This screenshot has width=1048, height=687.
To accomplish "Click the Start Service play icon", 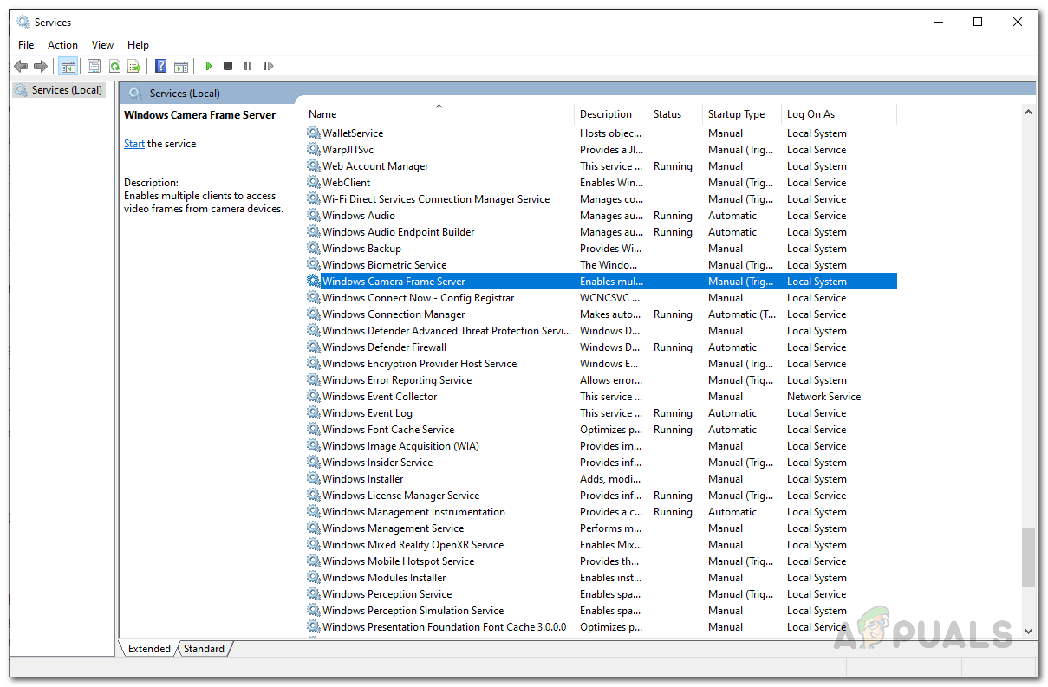I will pyautogui.click(x=209, y=66).
